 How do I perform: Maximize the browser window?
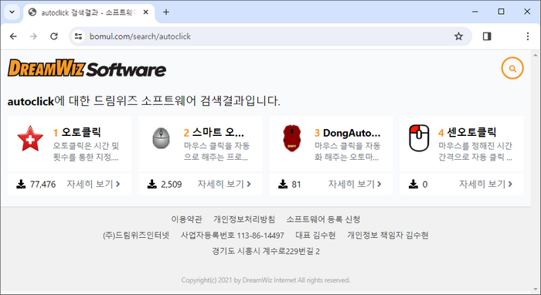pos(501,12)
